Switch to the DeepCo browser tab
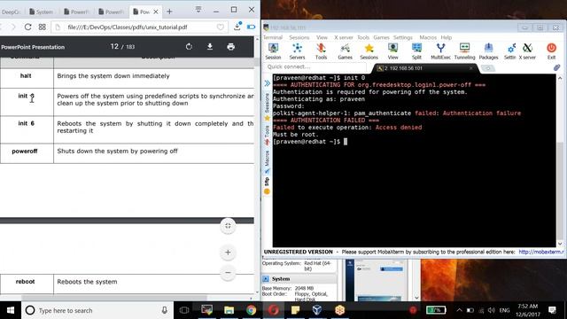Image resolution: width=567 pixels, height=319 pixels. coord(11,12)
